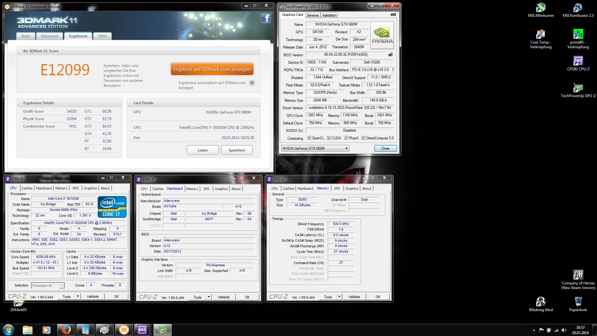Open CPUID CPU-Z desktop icon

click(x=578, y=64)
